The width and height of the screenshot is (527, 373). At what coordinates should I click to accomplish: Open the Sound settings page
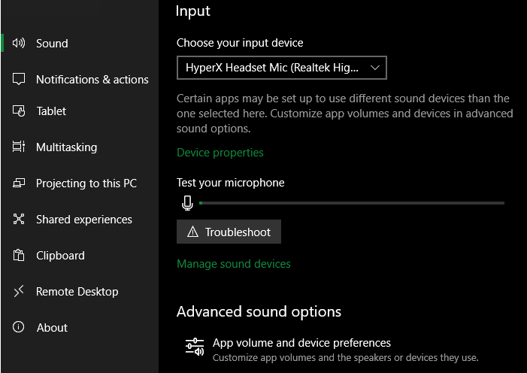[x=52, y=44]
